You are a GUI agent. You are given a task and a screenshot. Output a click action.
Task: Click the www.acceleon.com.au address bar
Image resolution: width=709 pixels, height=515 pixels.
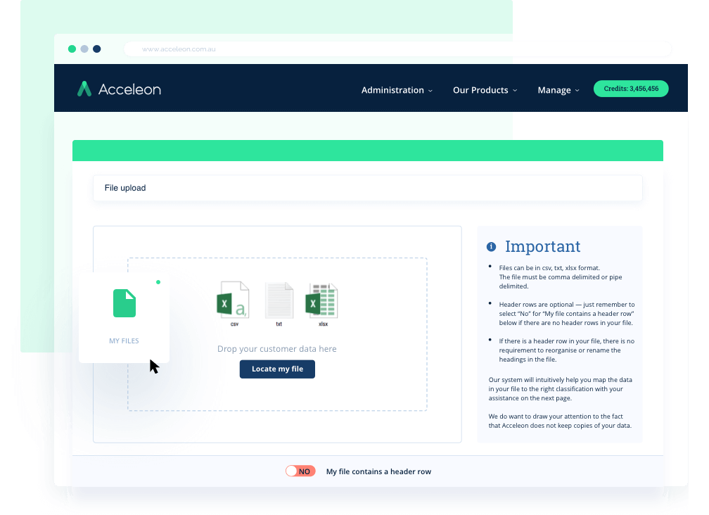[x=398, y=49]
